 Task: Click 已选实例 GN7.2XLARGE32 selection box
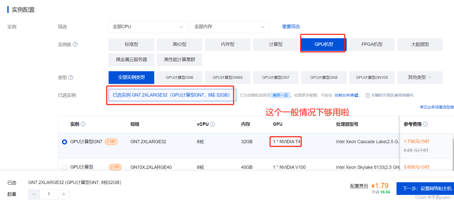coord(172,95)
